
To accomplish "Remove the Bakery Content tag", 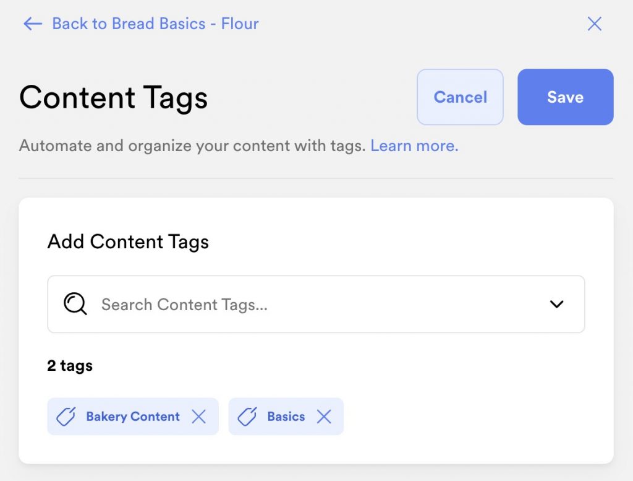I will (198, 417).
